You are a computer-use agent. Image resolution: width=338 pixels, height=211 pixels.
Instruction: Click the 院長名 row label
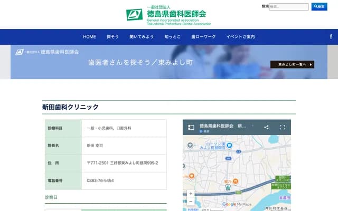(x=53, y=146)
